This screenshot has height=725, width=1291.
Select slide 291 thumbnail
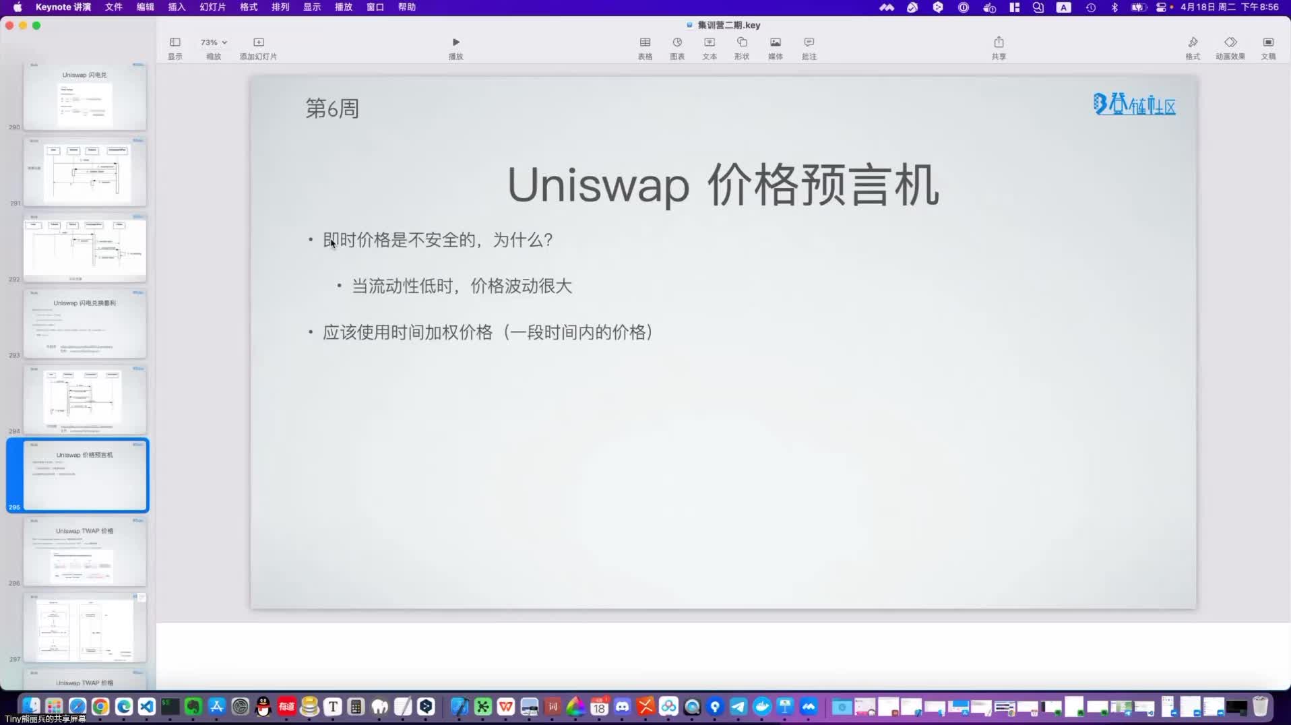85,172
